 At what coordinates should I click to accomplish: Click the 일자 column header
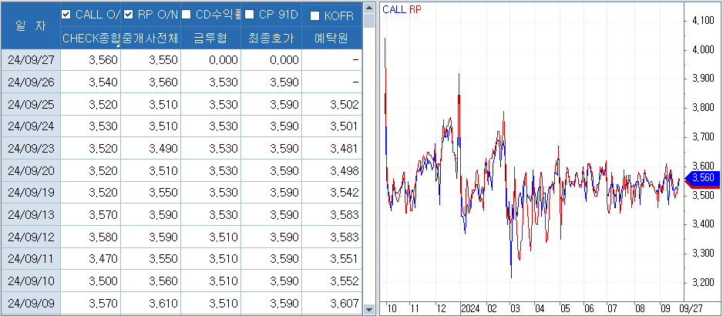(31, 25)
